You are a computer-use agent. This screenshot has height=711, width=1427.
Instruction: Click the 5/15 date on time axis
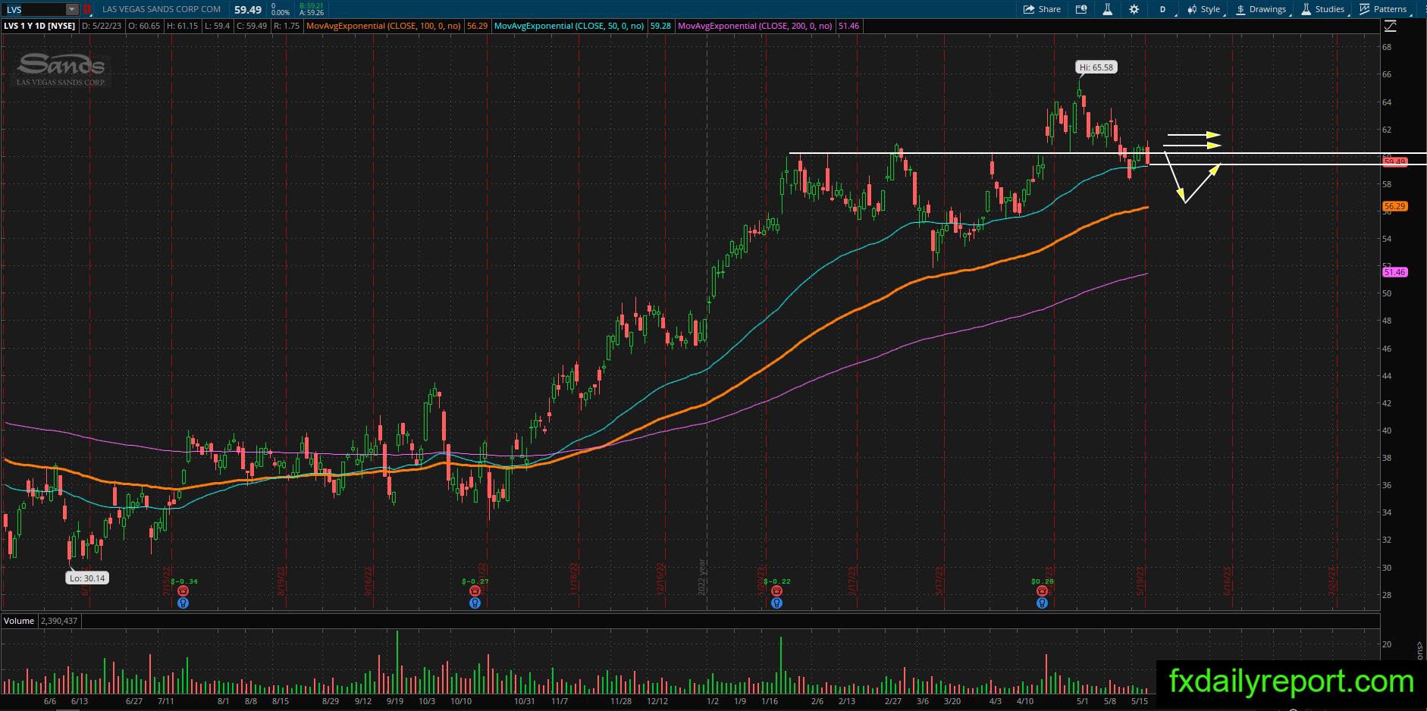click(1139, 701)
